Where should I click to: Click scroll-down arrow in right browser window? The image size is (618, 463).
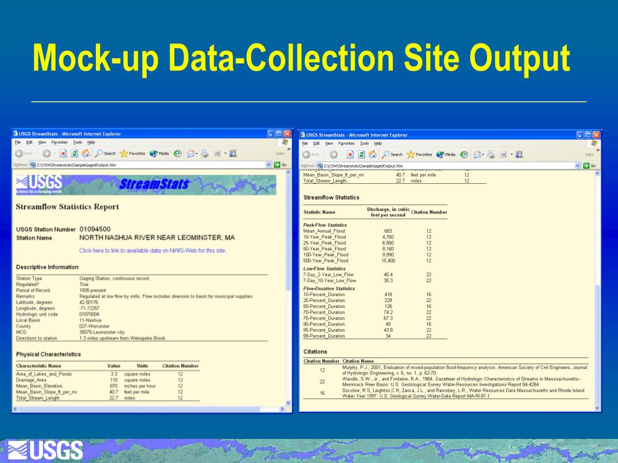[x=597, y=408]
